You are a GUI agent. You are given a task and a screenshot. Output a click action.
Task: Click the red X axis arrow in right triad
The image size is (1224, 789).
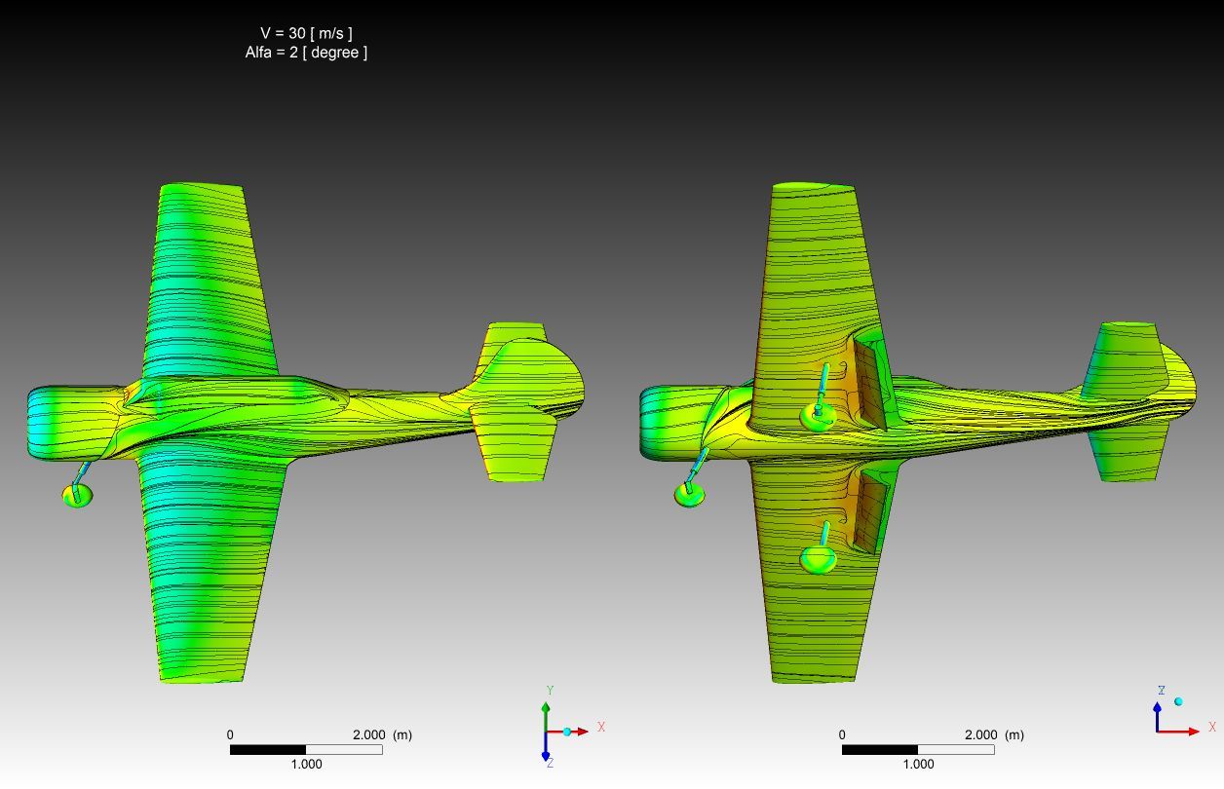[x=1187, y=731]
